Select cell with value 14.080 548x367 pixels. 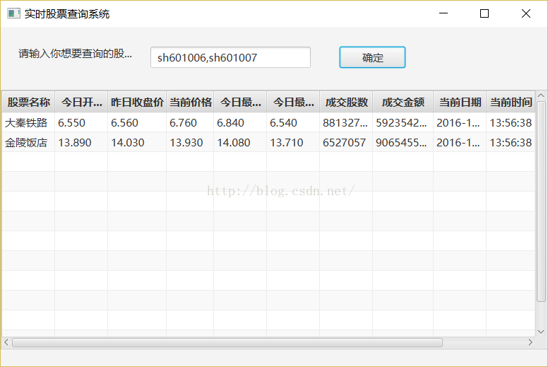tap(240, 142)
